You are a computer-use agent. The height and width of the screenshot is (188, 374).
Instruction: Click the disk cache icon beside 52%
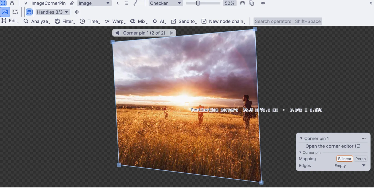click(243, 3)
